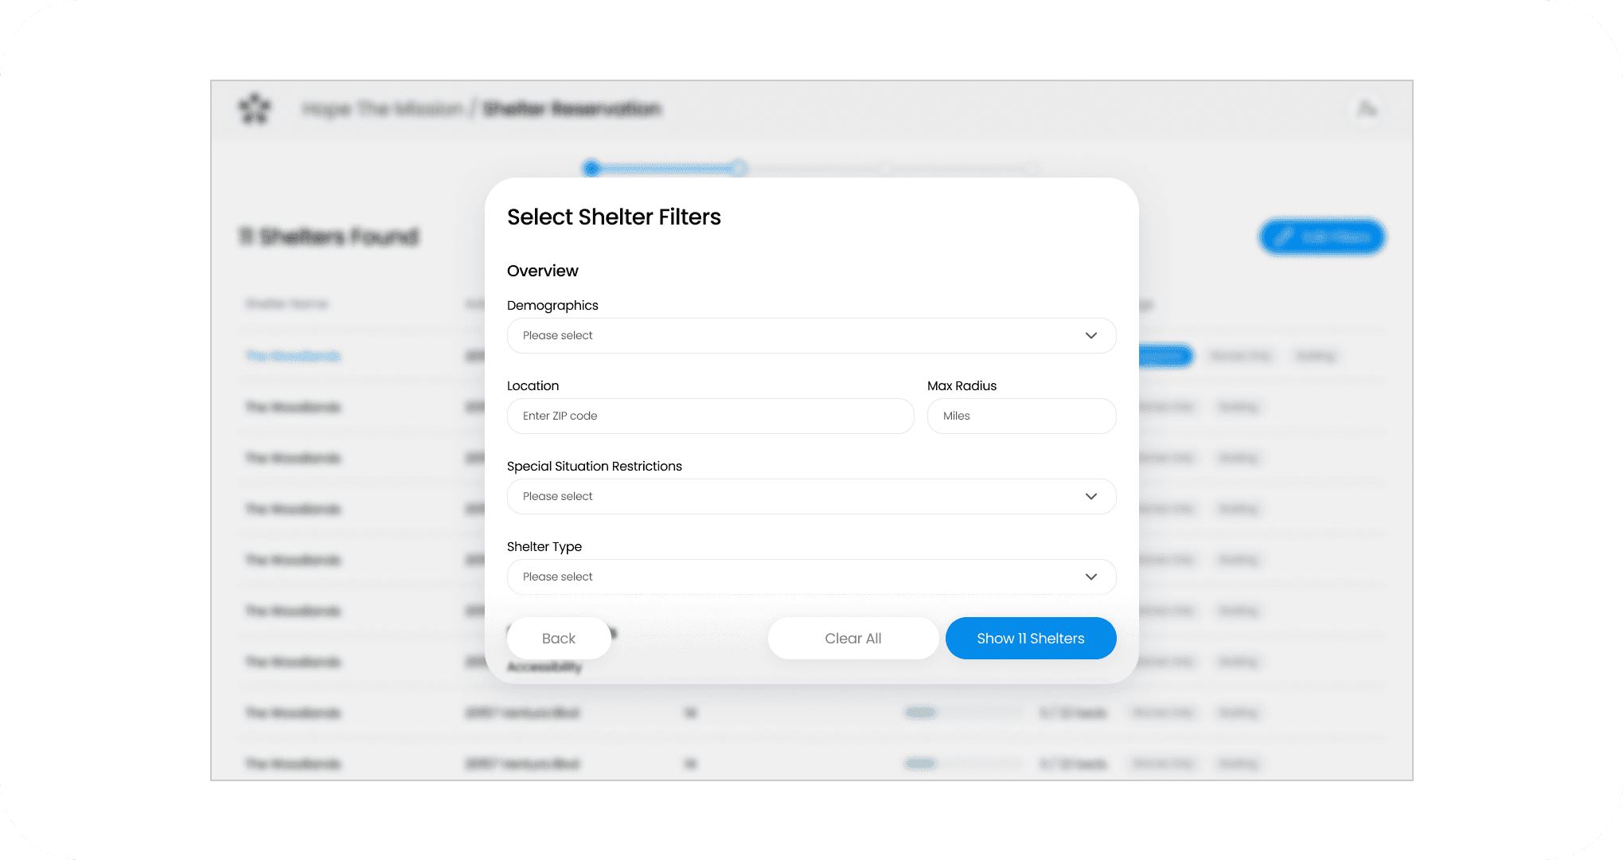This screenshot has height=860, width=1623.
Task: Click Clear All to reset filters
Action: point(852,638)
